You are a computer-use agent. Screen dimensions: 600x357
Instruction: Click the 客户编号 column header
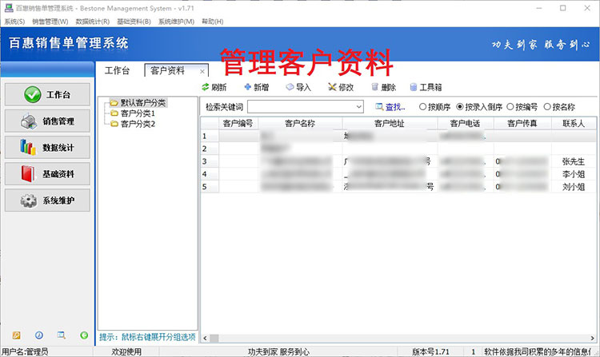[x=238, y=123]
